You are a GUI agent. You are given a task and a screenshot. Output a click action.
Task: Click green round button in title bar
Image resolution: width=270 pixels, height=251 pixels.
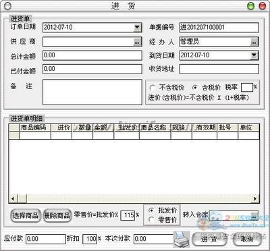click(x=251, y=6)
